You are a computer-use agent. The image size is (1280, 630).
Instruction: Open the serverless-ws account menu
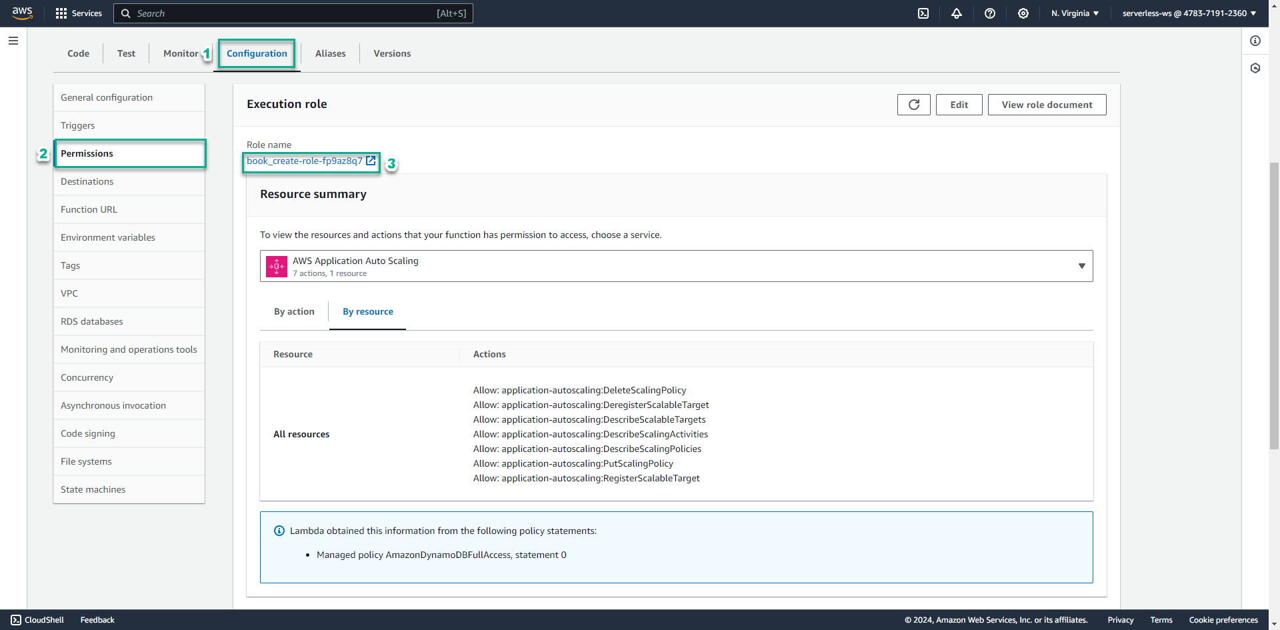(x=1189, y=13)
